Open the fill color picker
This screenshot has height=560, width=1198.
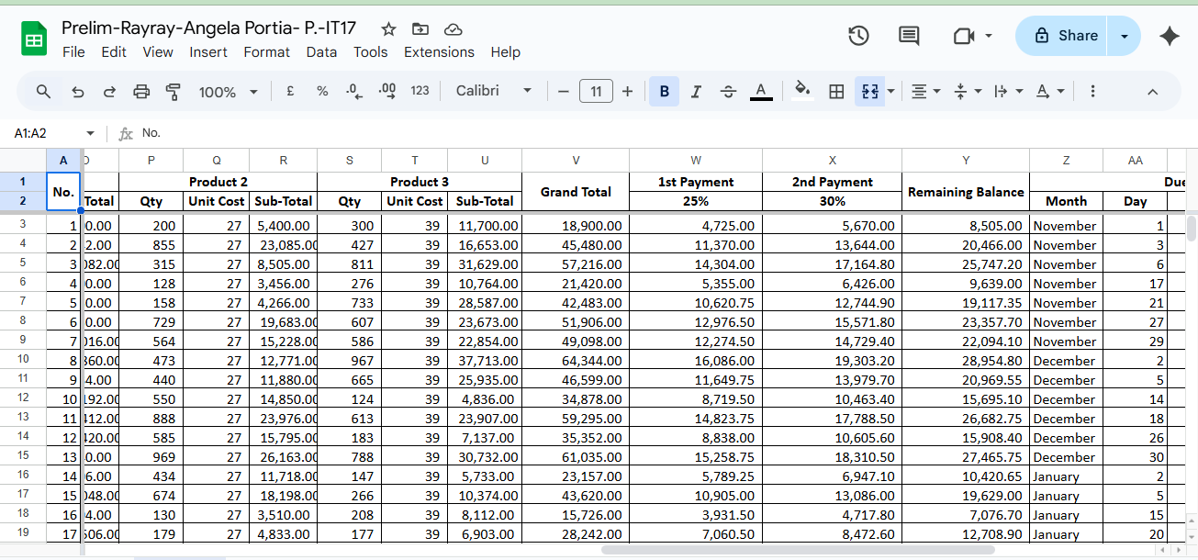802,91
